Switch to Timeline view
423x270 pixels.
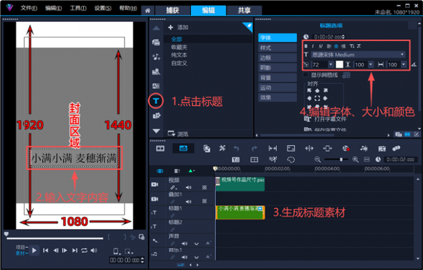click(183, 148)
